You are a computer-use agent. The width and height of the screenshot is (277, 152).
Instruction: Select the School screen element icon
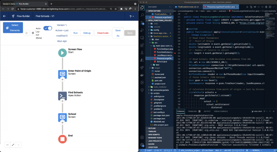(62, 117)
